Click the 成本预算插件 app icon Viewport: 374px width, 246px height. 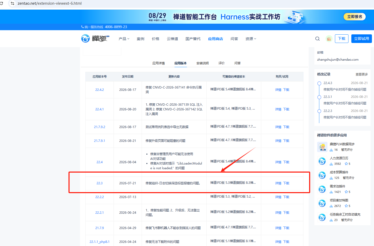pyautogui.click(x=322, y=175)
